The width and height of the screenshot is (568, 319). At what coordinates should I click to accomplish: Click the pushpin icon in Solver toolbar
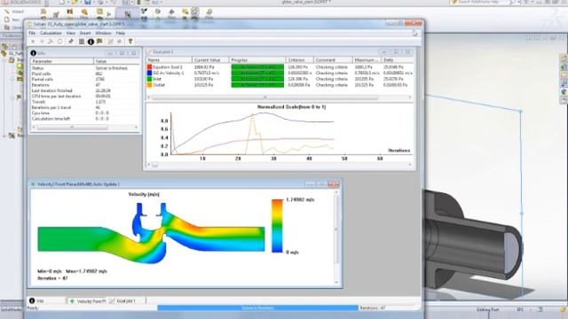(x=71, y=42)
